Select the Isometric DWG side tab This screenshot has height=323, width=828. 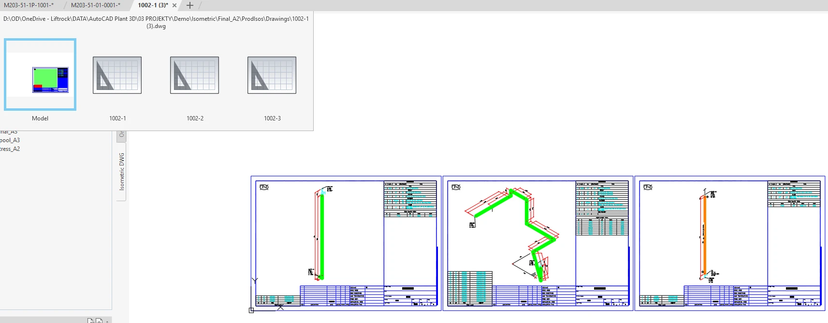click(122, 171)
